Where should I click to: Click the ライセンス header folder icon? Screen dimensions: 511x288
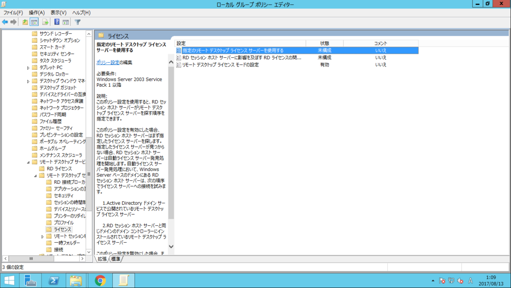coord(101,35)
